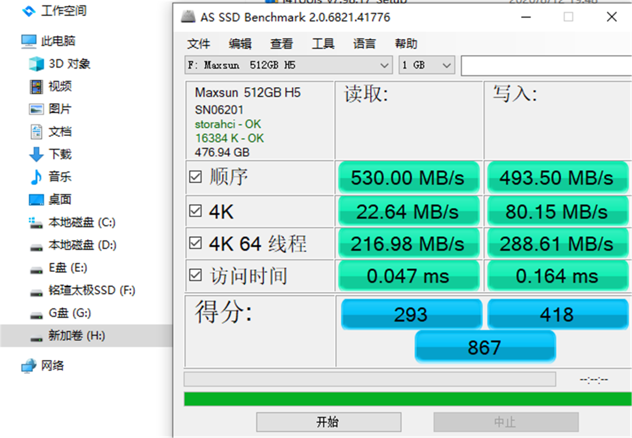Click the 新加卷 (H:) drive icon
The image size is (632, 438).
coord(36,338)
